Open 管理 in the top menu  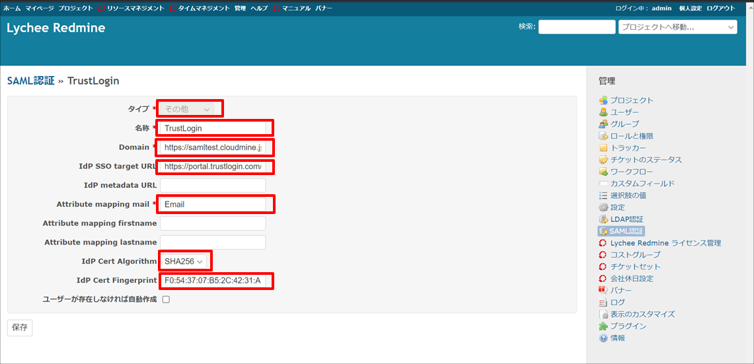[240, 9]
